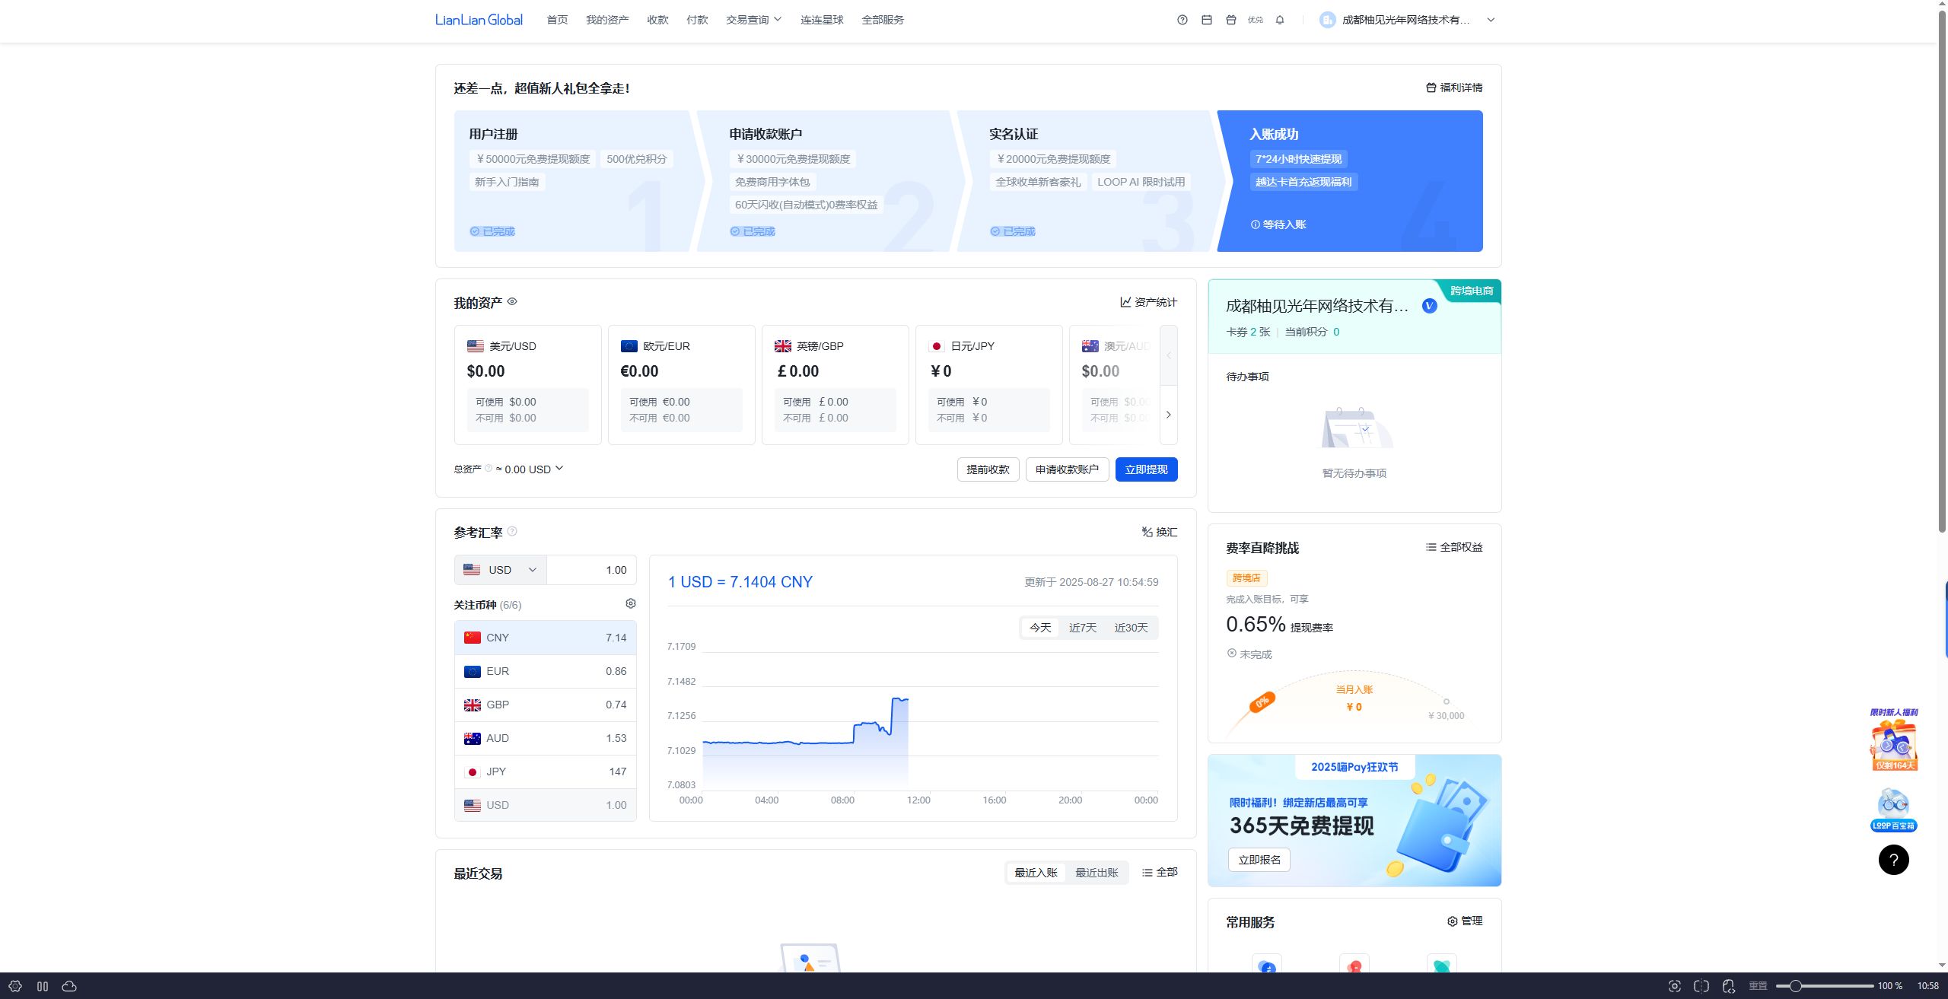Viewport: 1948px width, 999px height.
Task: Adjust the zoom slider in bottom bar
Action: coord(1825,986)
